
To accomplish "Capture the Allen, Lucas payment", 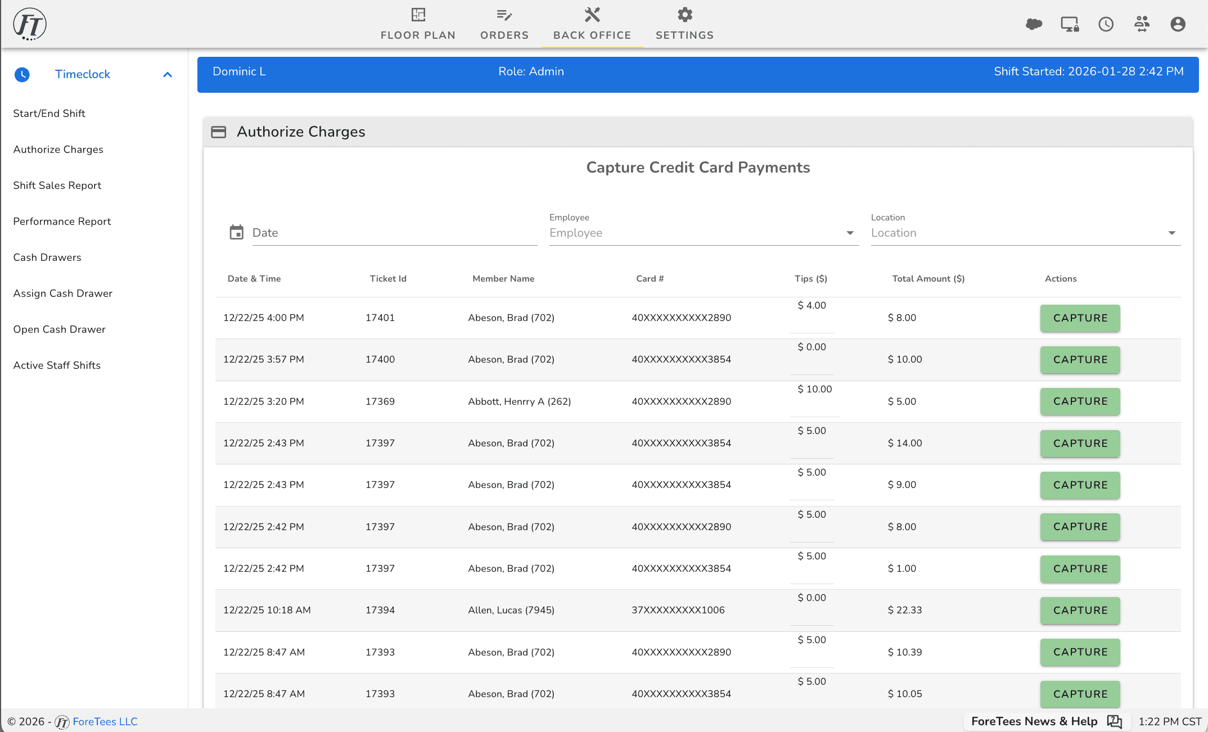I will point(1080,611).
